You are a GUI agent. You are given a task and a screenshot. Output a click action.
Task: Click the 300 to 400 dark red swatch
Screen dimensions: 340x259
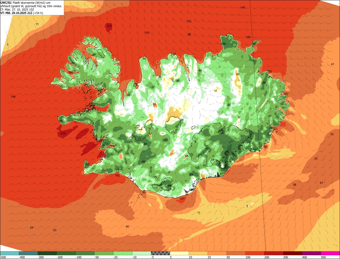click(292, 253)
